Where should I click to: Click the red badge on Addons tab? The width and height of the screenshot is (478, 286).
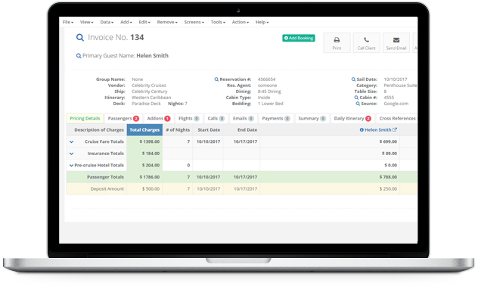(x=167, y=119)
